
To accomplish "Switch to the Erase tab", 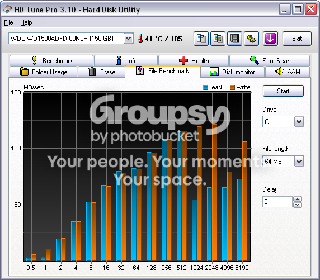I will [101, 72].
